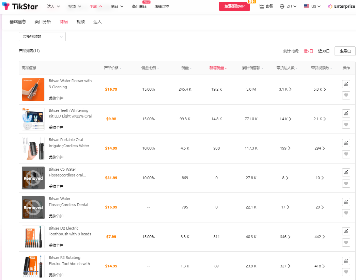Select the 近30日 statistics period
The width and height of the screenshot is (356, 280).
pos(323,51)
